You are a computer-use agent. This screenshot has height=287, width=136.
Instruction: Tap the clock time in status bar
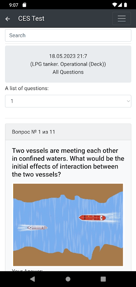tap(14, 5)
